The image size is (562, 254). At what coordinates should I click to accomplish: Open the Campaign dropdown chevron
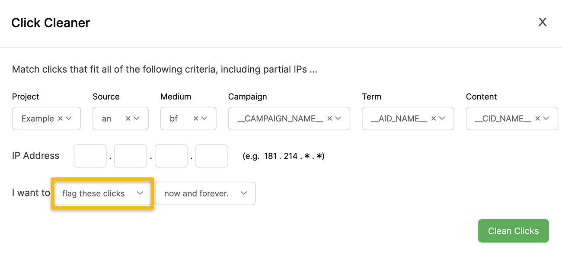[338, 119]
